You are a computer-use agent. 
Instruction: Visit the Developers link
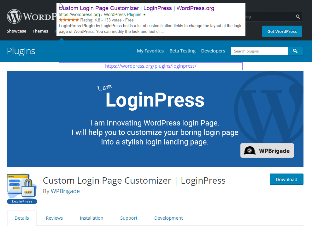click(x=213, y=51)
